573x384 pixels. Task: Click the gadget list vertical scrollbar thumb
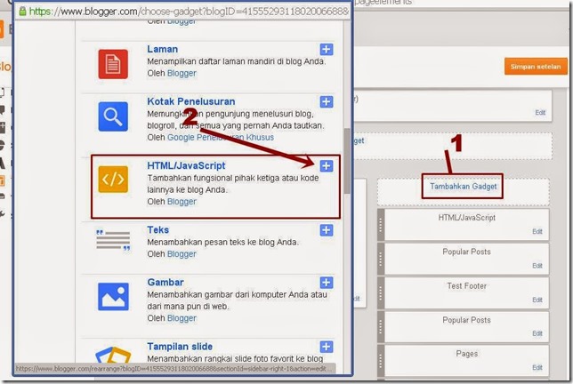[347, 161]
